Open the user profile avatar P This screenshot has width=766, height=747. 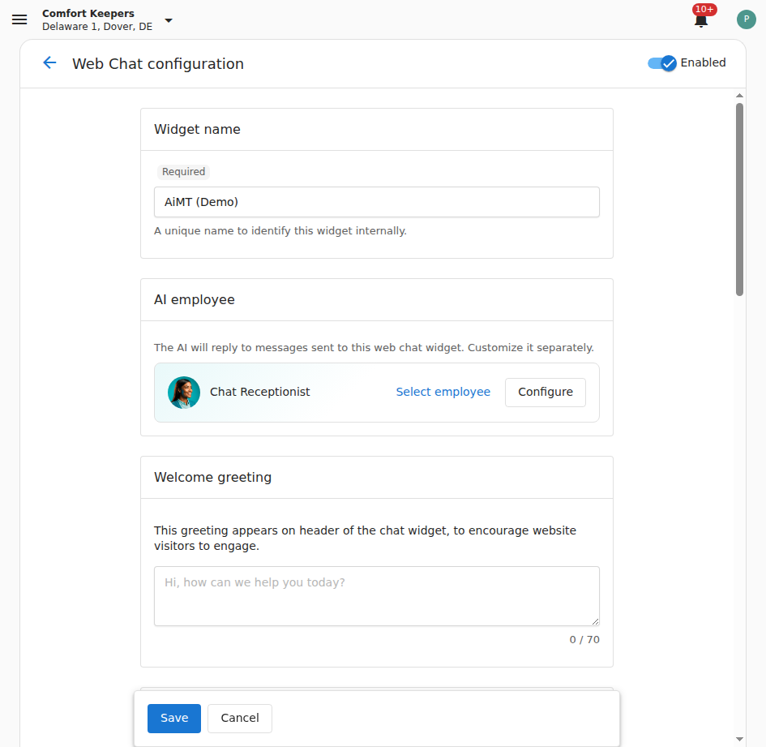click(x=746, y=19)
